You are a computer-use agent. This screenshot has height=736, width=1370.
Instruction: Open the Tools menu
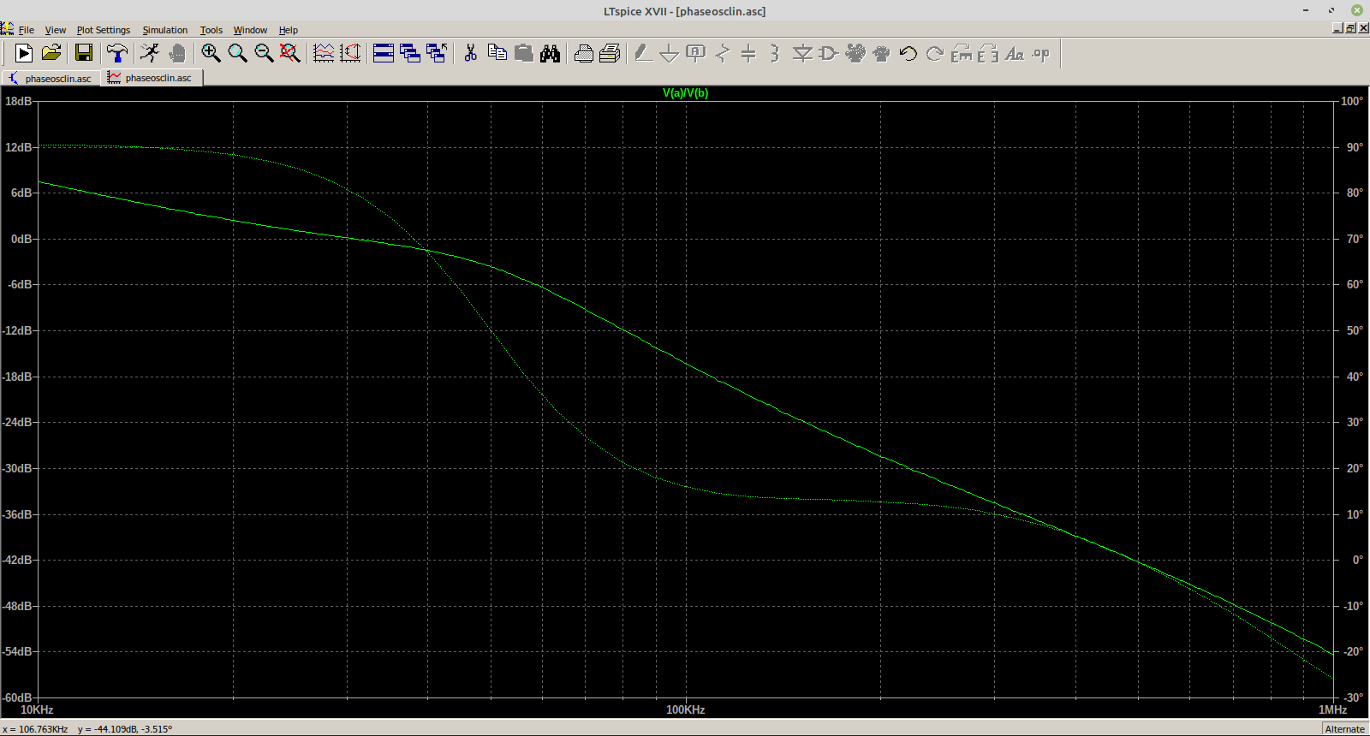(x=211, y=30)
